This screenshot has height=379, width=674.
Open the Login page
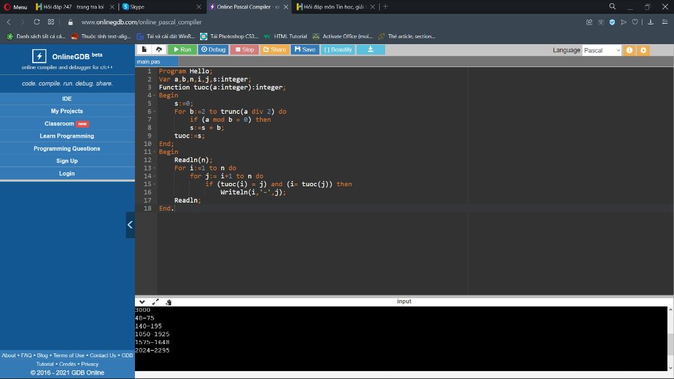67,173
